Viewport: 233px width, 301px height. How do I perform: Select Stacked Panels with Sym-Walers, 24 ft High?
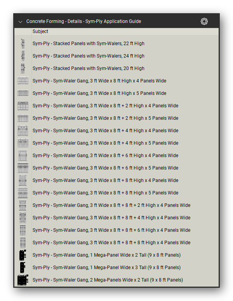(88, 56)
